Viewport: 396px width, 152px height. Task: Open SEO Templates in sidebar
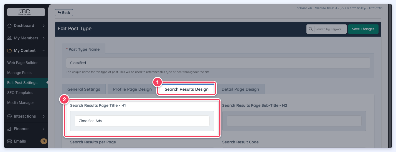[x=20, y=93]
